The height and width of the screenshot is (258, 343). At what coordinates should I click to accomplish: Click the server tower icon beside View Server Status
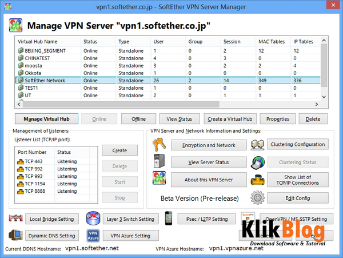(x=159, y=161)
